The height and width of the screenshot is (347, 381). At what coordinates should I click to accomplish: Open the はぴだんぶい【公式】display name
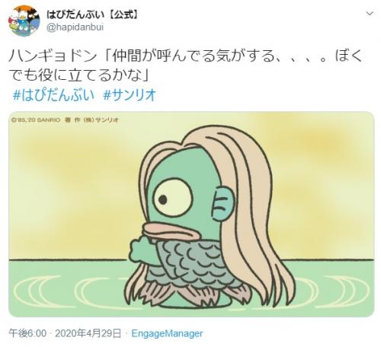pos(93,14)
